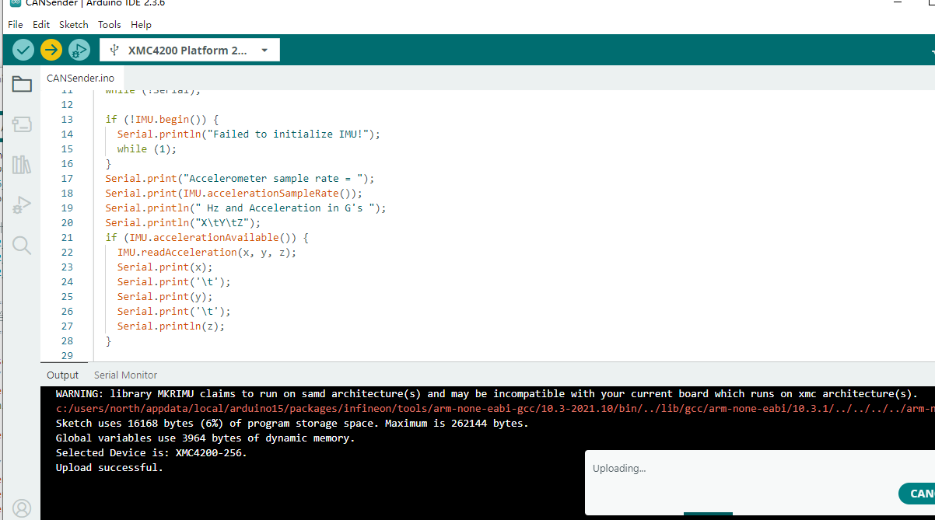Open the user account profile icon
Viewport: 935px width, 520px height.
click(x=22, y=508)
